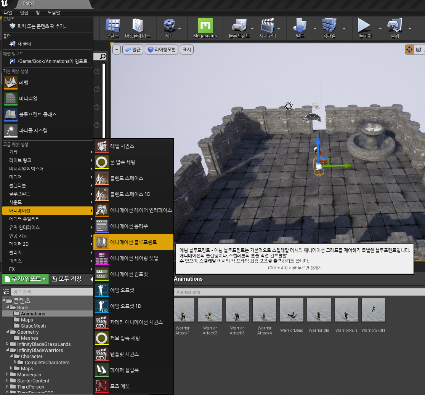Image resolution: width=425 pixels, height=395 pixels.
Task: Select the Step1 level tab
Action: [x=28, y=3]
